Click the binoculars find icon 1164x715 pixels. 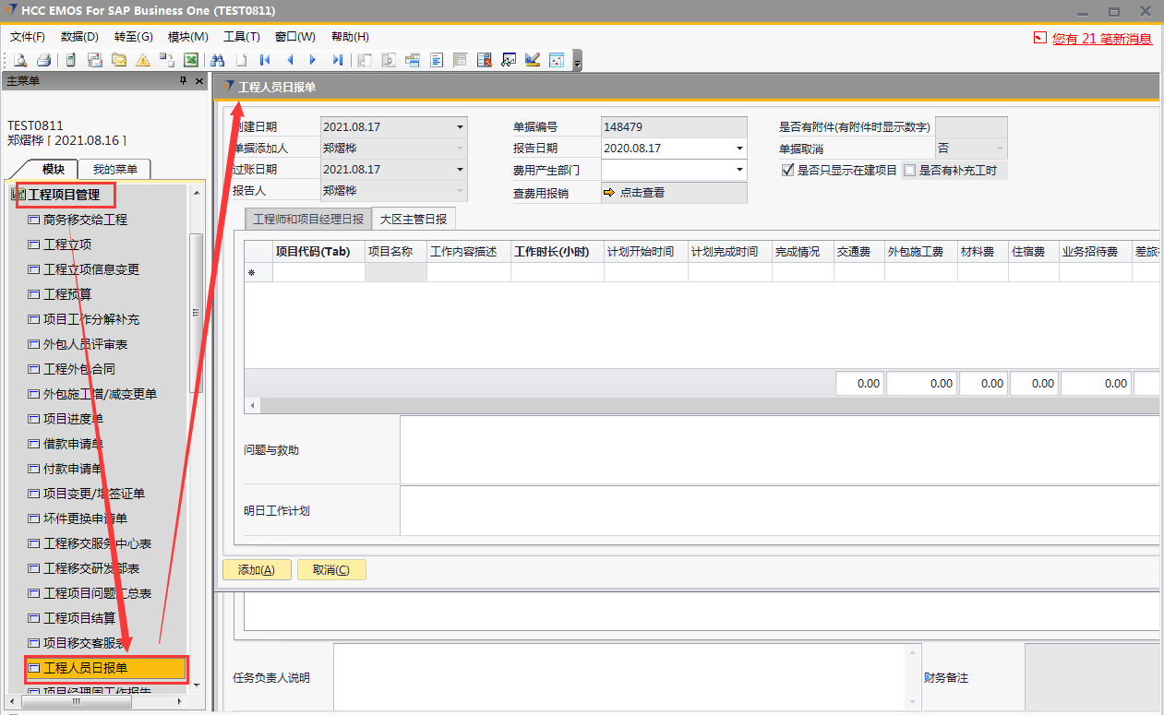click(x=218, y=60)
